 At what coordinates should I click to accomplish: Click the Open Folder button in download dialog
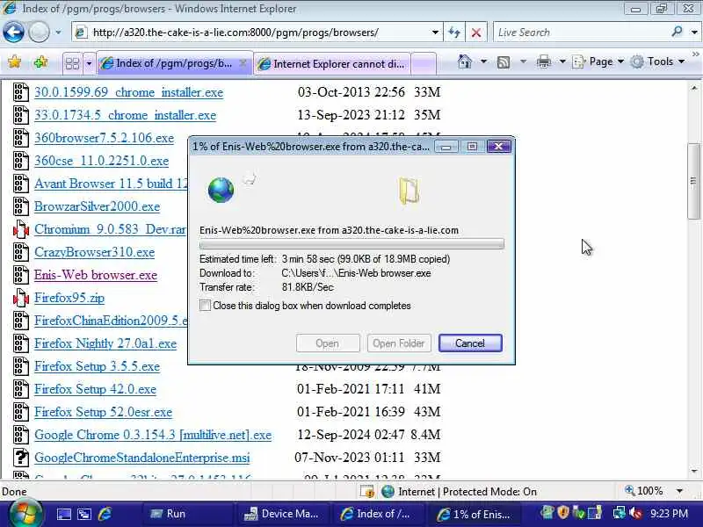click(x=399, y=343)
